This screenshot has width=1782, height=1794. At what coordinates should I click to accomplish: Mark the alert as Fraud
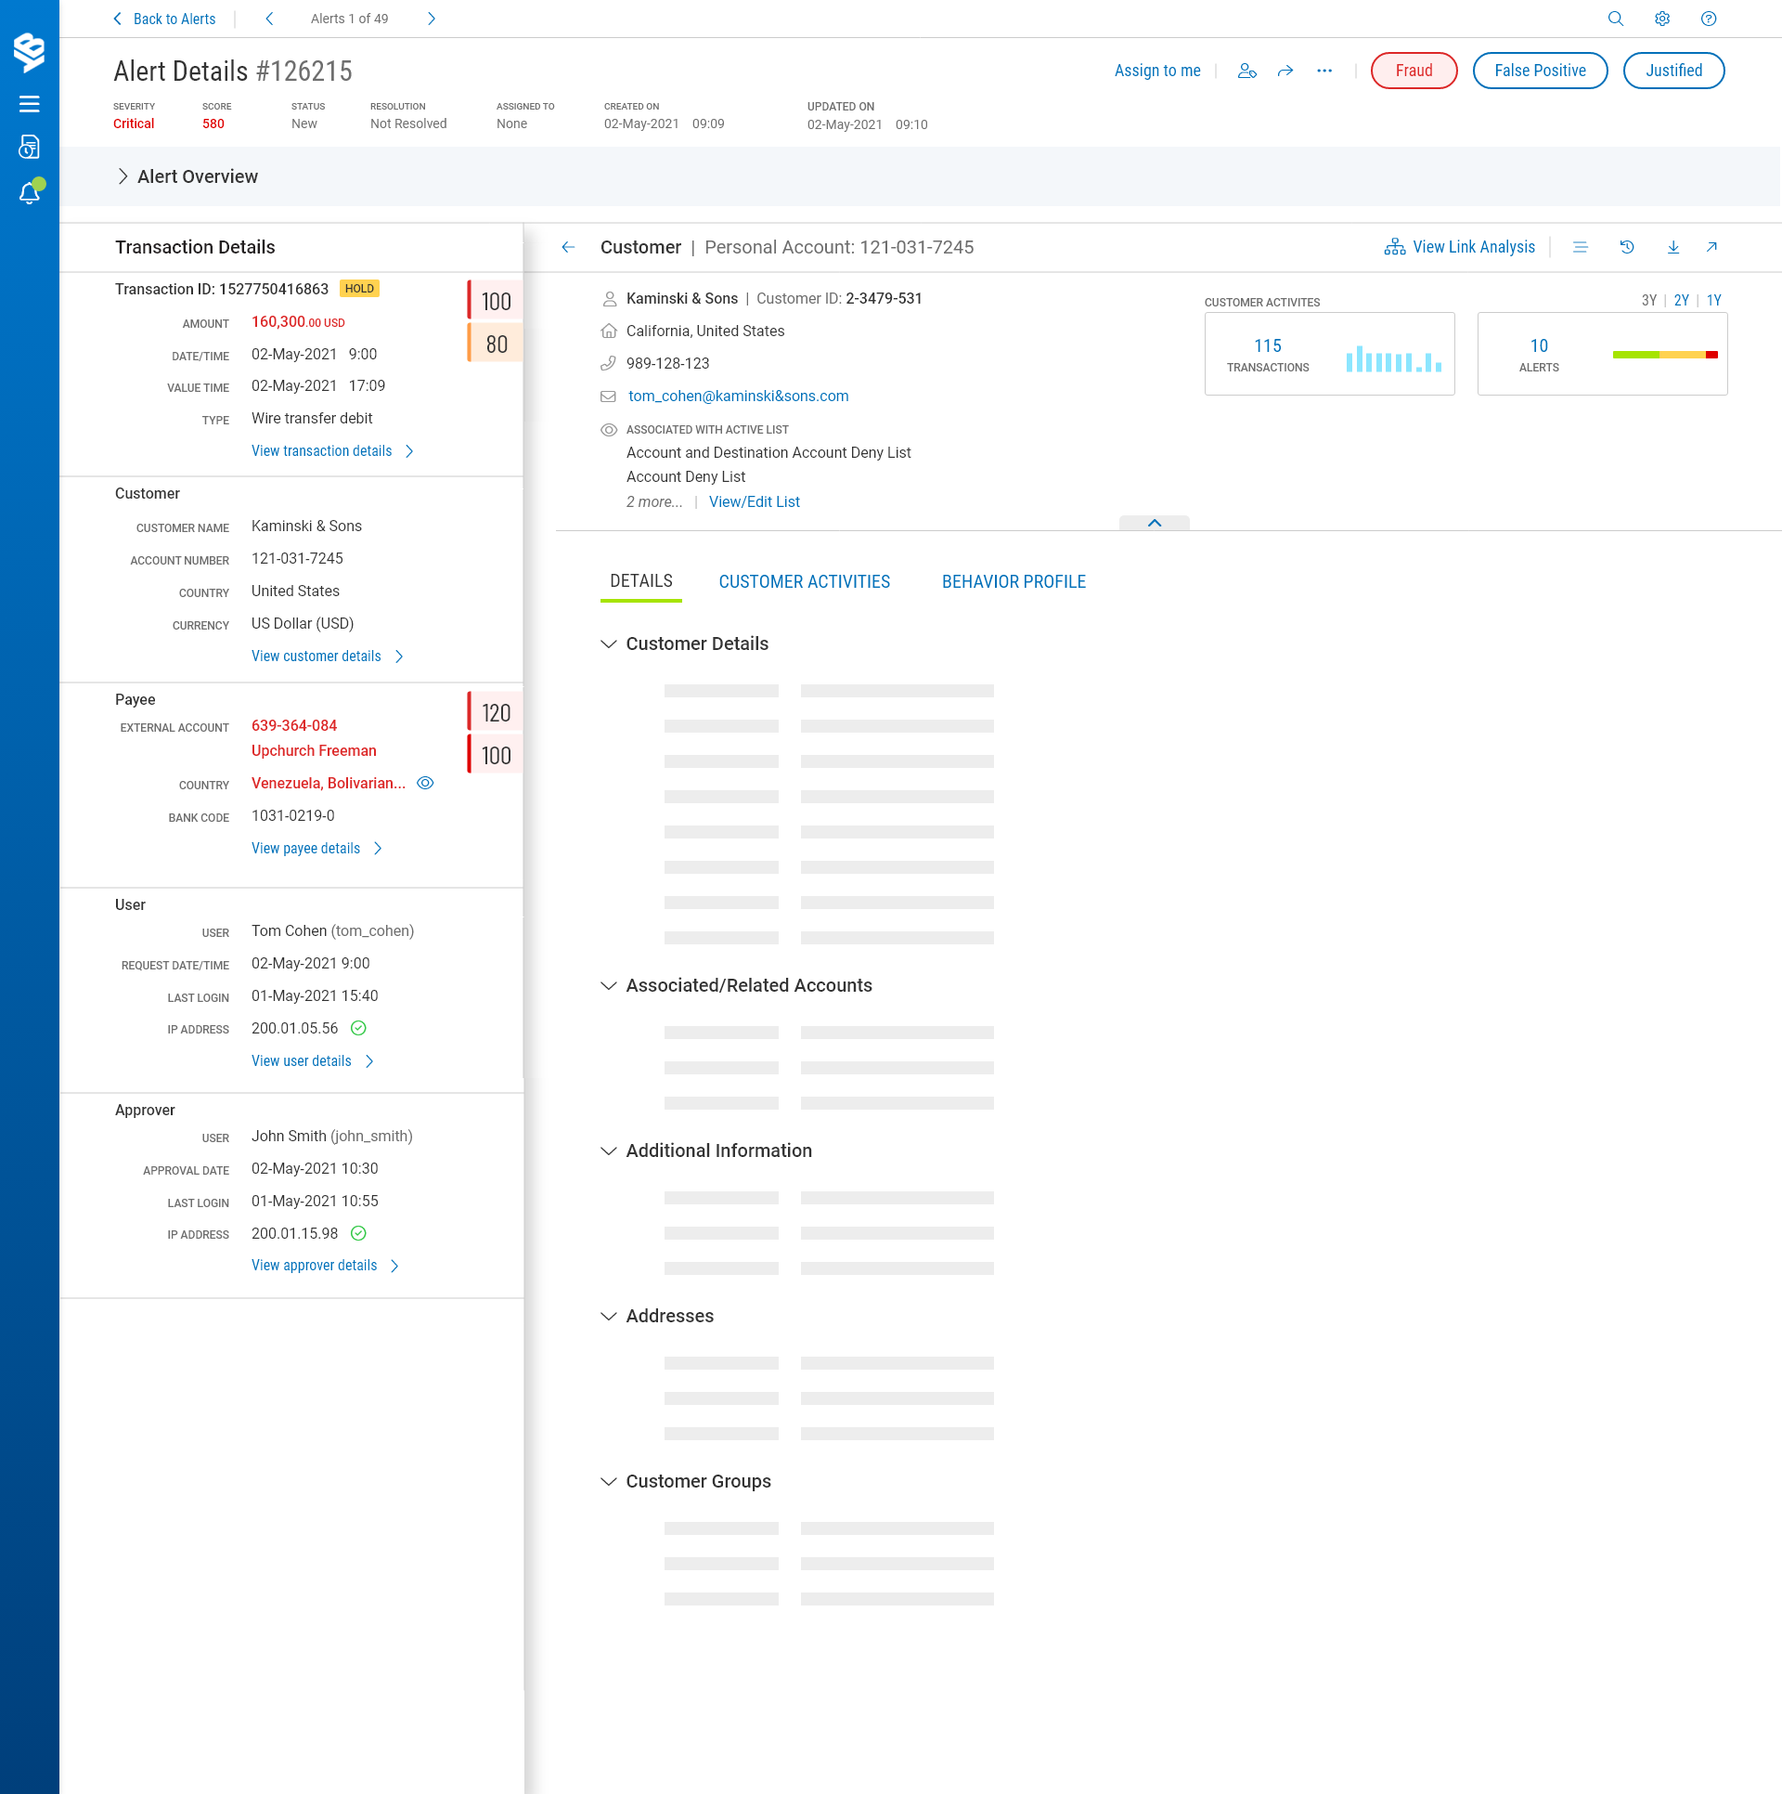[1414, 71]
